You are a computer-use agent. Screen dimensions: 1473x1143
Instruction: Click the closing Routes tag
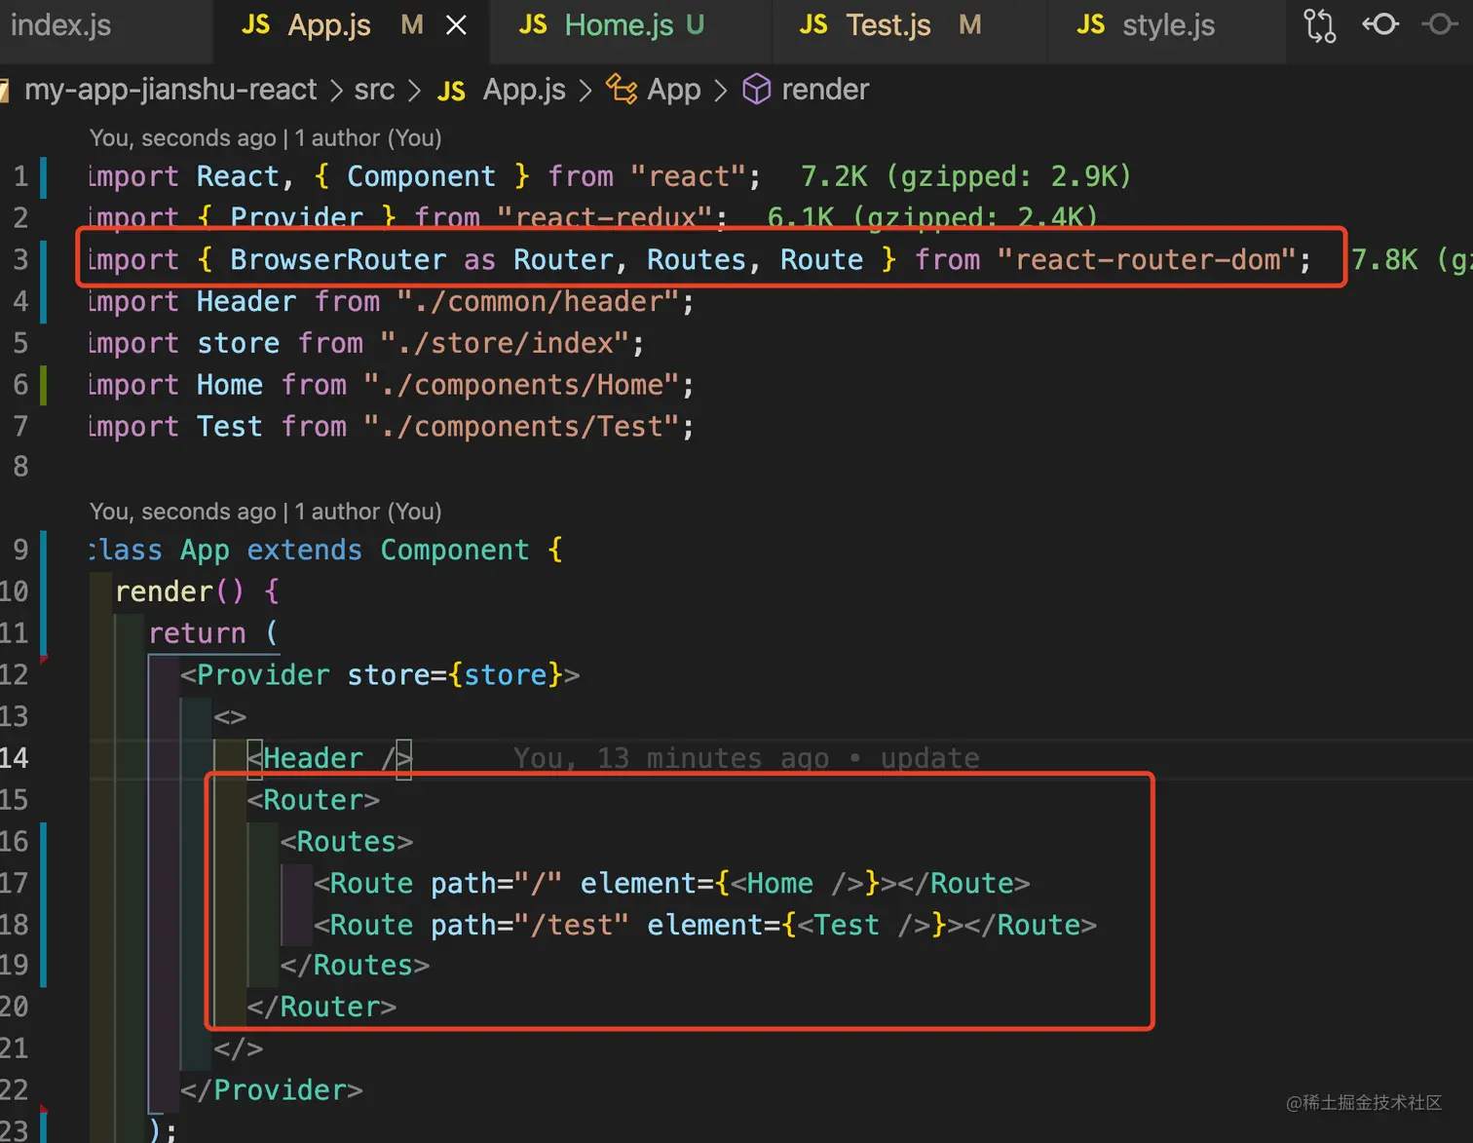(x=355, y=966)
